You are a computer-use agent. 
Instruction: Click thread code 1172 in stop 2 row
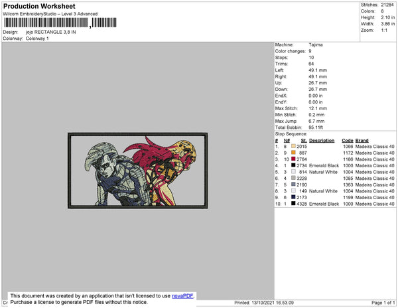[x=348, y=153]
